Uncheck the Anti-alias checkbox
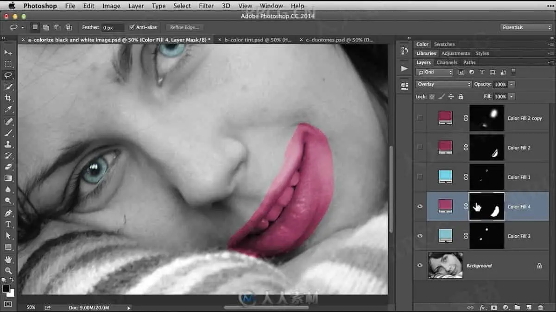Viewport: 556px width, 312px height. 132,27
